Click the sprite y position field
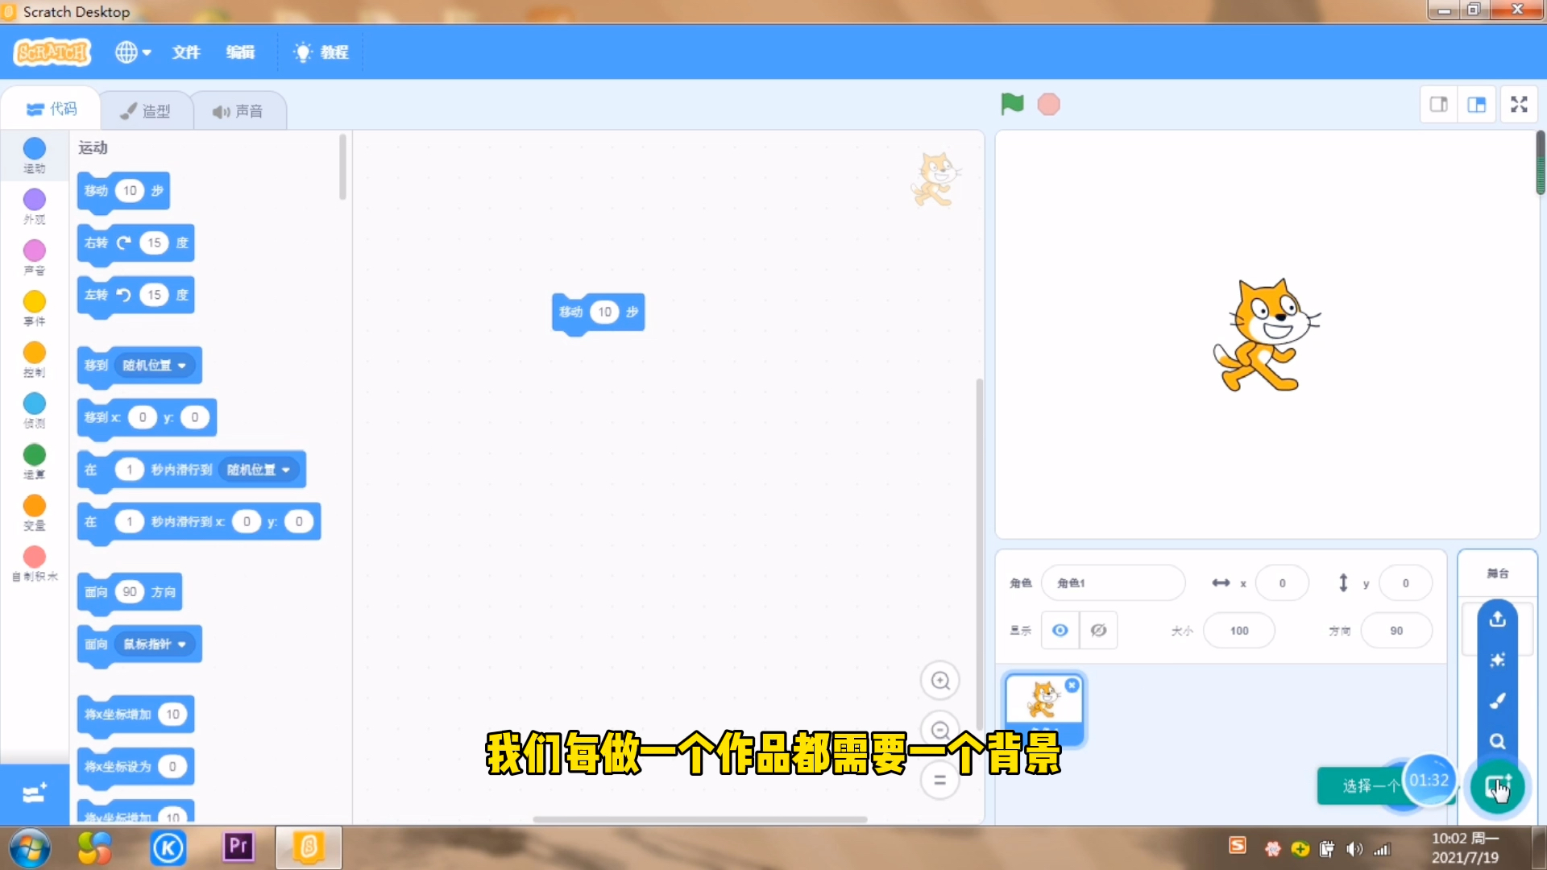Image resolution: width=1547 pixels, height=870 pixels. click(x=1405, y=583)
